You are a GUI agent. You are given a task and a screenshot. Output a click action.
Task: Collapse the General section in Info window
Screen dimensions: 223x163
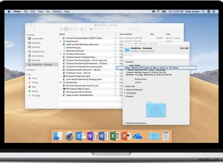125,62
